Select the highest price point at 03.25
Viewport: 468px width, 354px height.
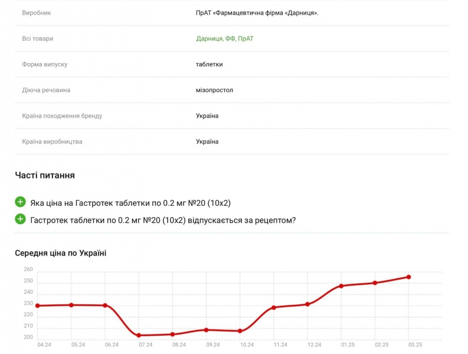[408, 277]
